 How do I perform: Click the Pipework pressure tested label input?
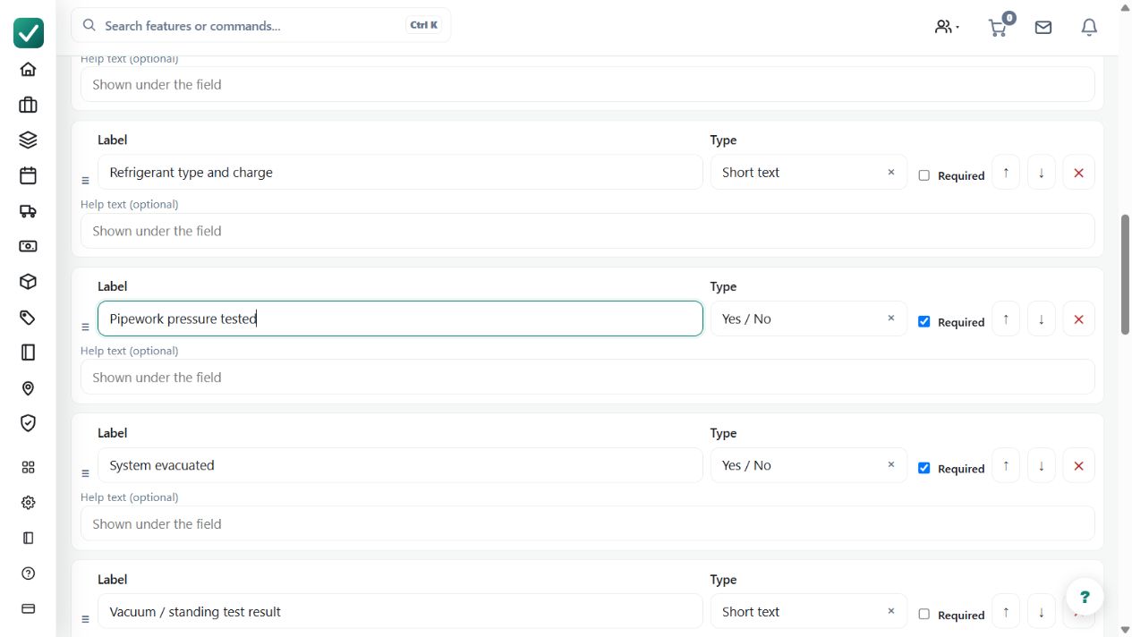point(400,319)
